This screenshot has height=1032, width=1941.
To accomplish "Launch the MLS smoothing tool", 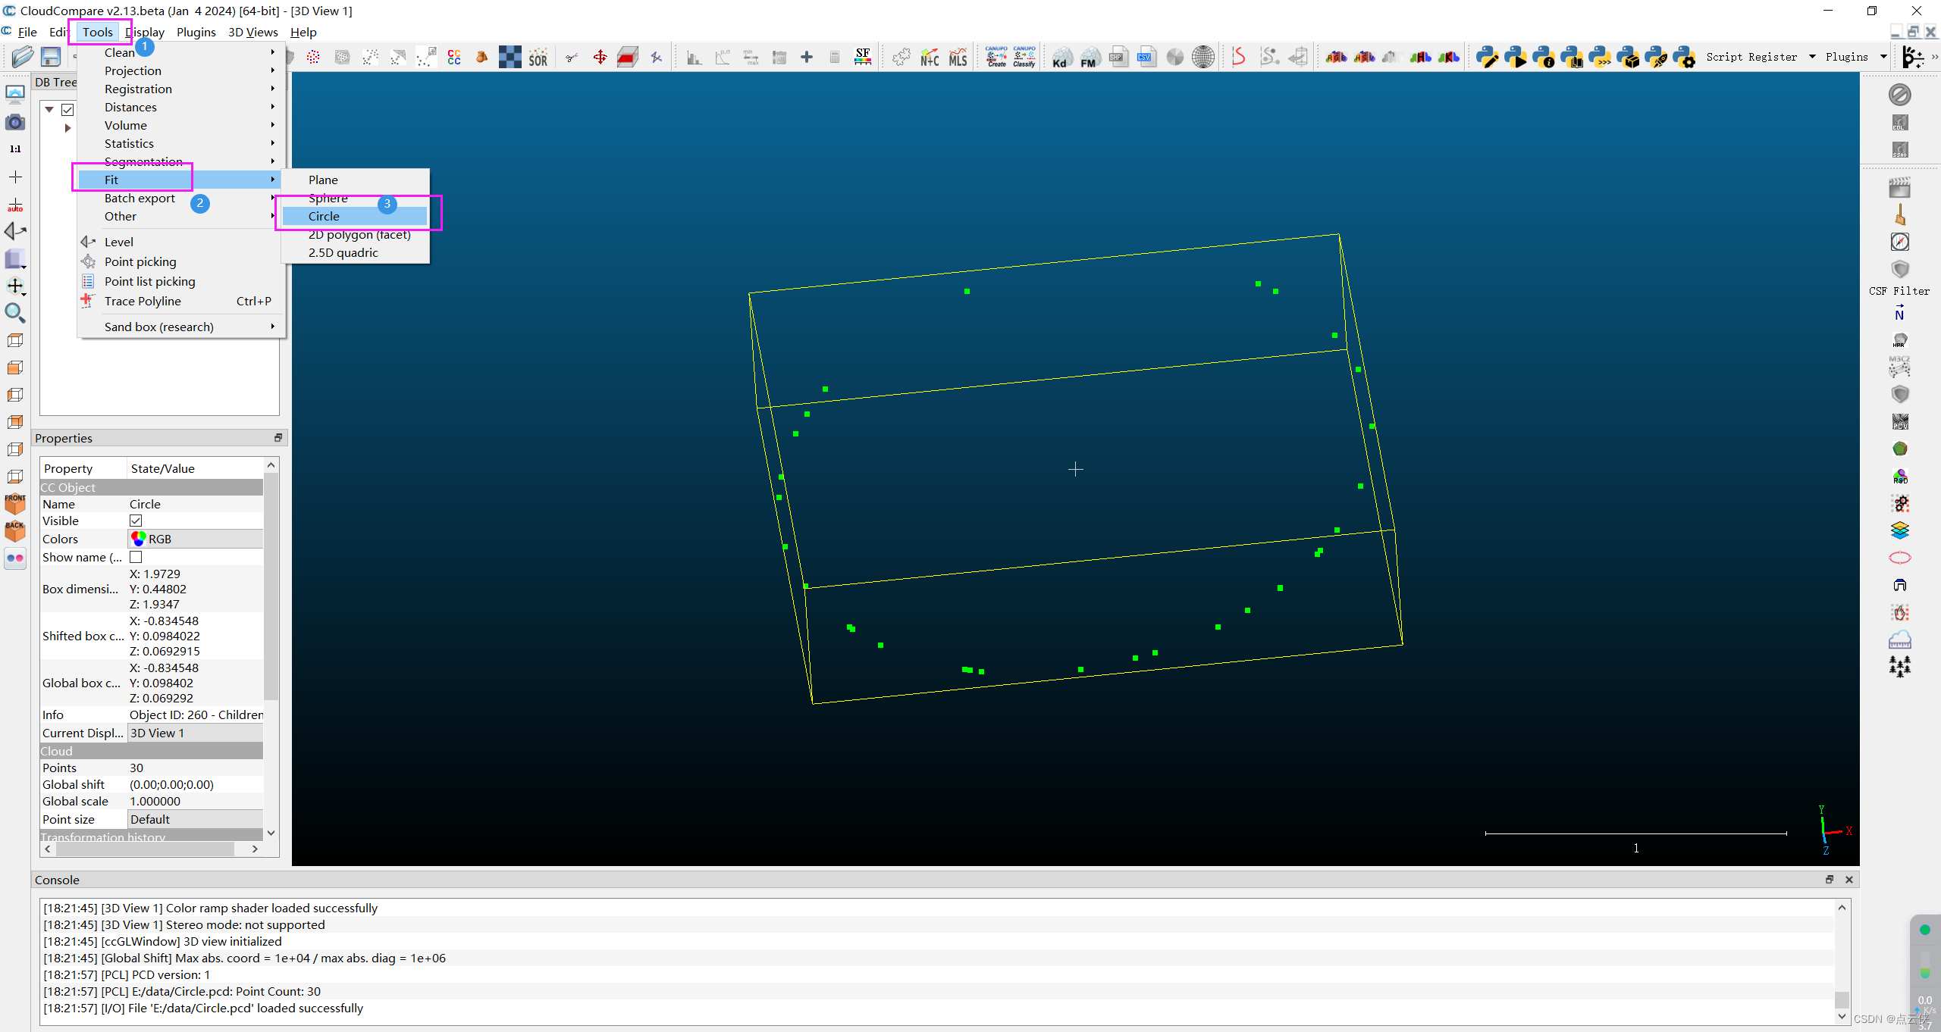I will point(958,57).
